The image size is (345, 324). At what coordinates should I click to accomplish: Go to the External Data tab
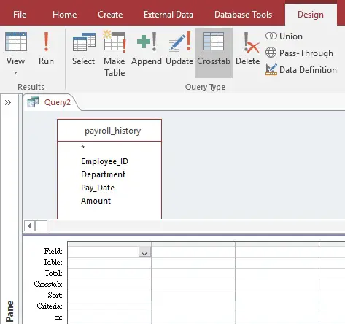coord(168,15)
